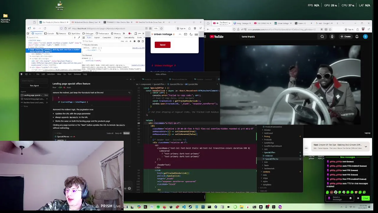Image resolution: width=378 pixels, height=213 pixels.
Task: Toggle the Cursor sidebar panel icon
Action: [27, 74]
